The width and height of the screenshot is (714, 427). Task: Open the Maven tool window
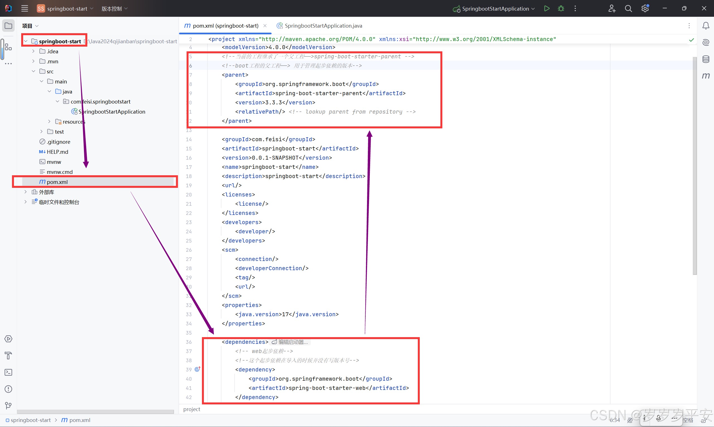706,76
